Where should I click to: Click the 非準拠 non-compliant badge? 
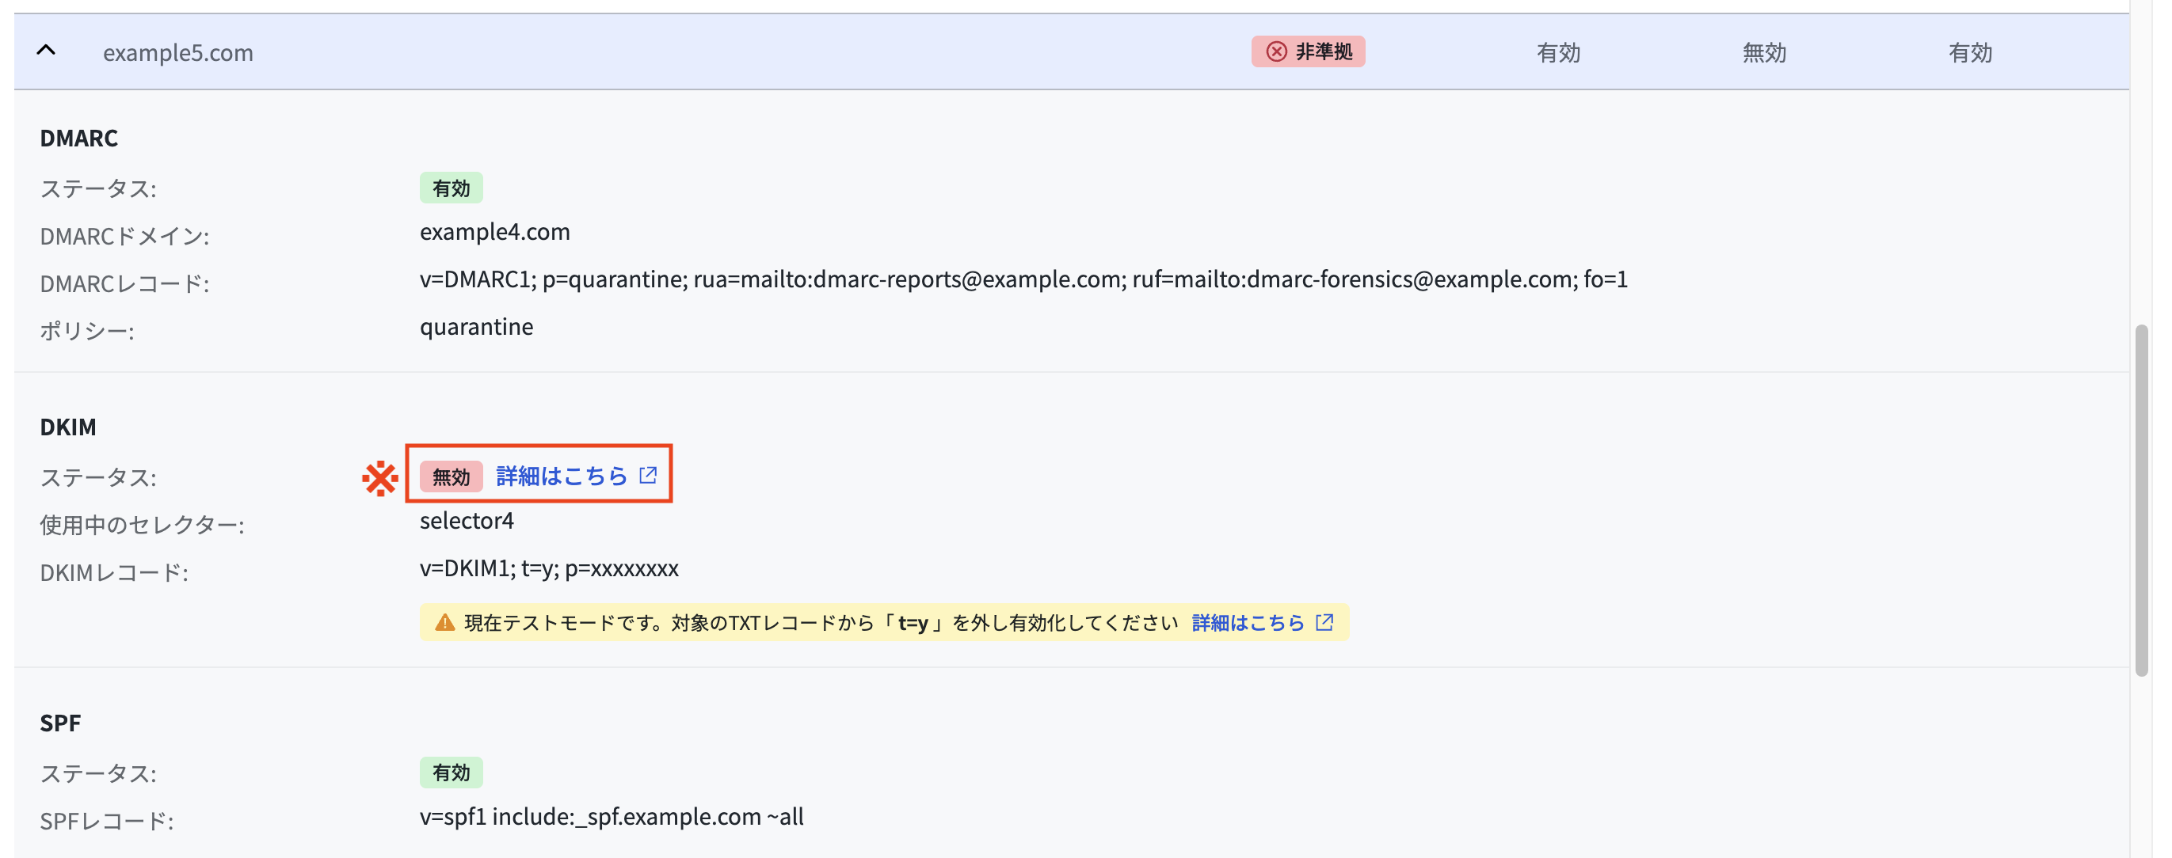coord(1308,51)
